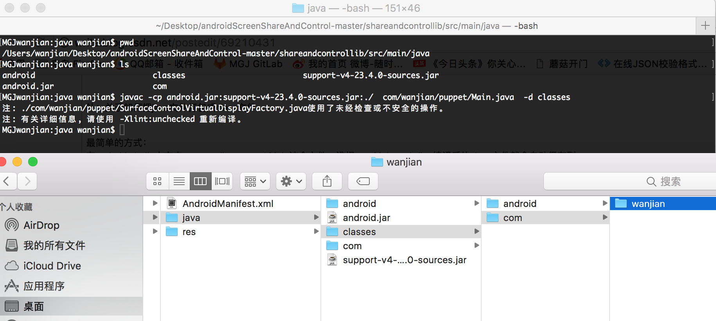716x321 pixels.
Task: Open the wanjian folder
Action: pyautogui.click(x=648, y=204)
